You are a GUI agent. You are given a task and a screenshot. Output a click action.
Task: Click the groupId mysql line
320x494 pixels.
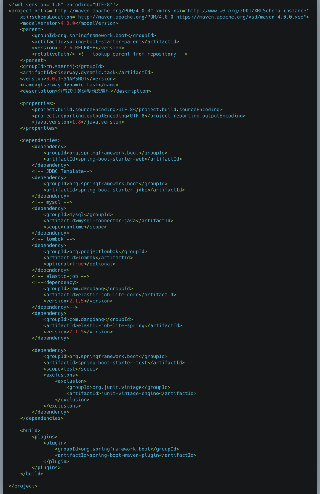point(78,214)
